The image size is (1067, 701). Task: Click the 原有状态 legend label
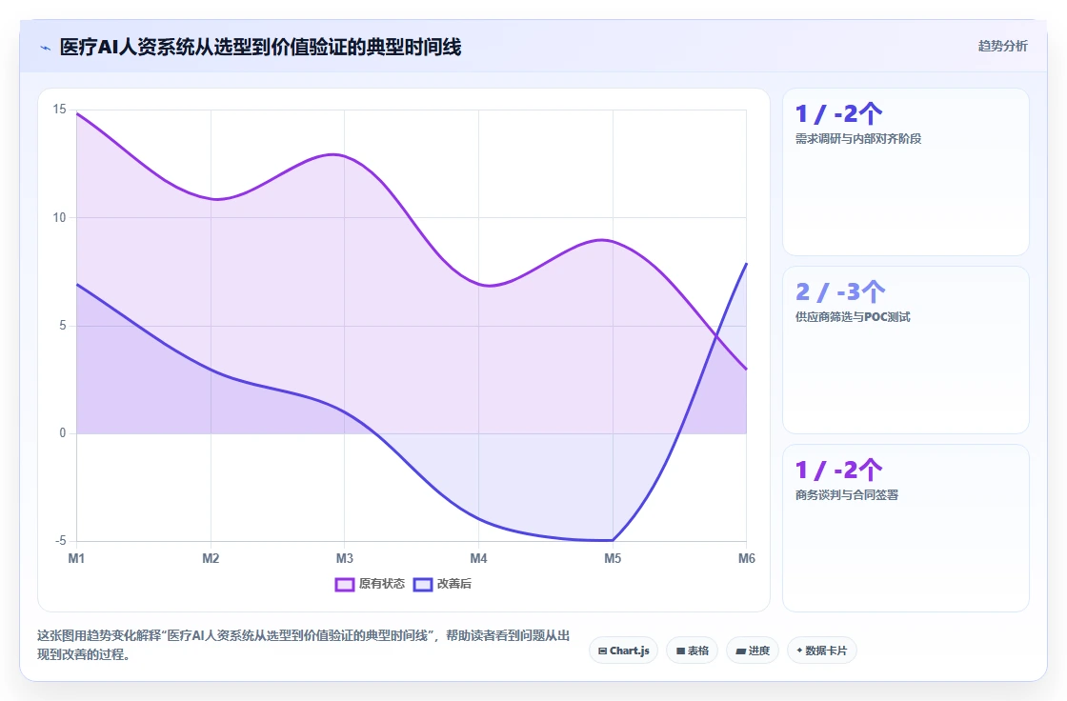[x=382, y=584]
